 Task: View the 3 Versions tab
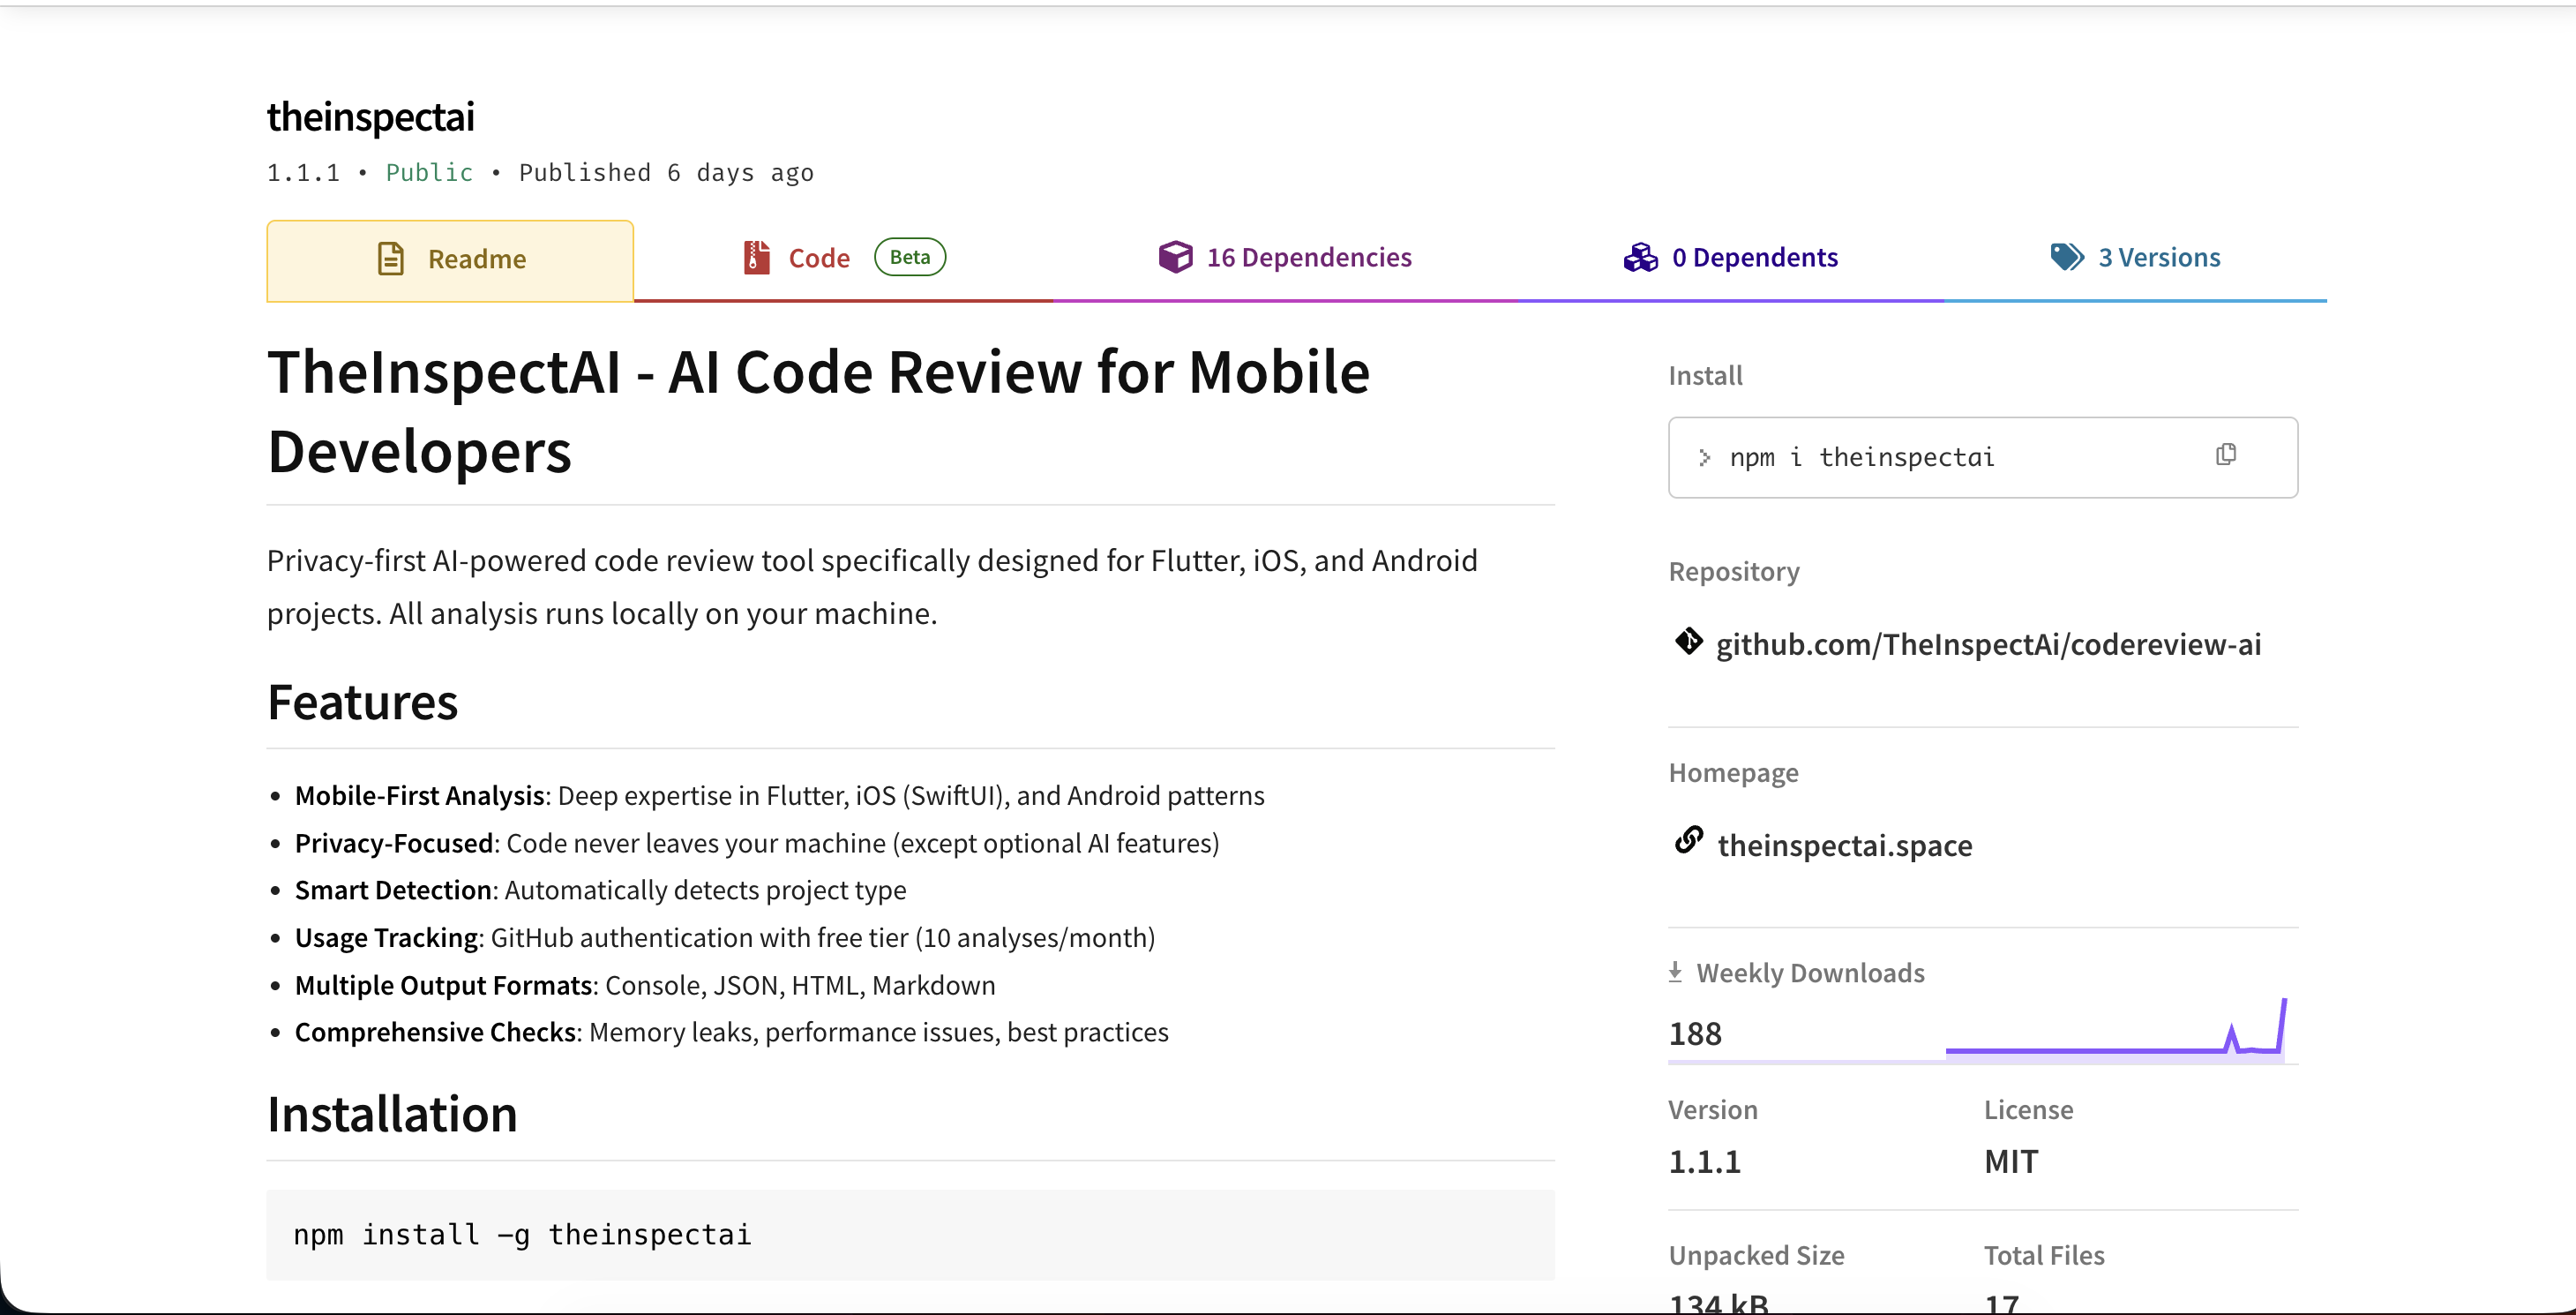[2135, 259]
